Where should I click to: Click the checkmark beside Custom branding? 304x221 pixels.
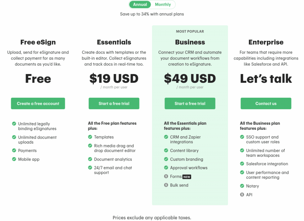pyautogui.click(x=166, y=159)
